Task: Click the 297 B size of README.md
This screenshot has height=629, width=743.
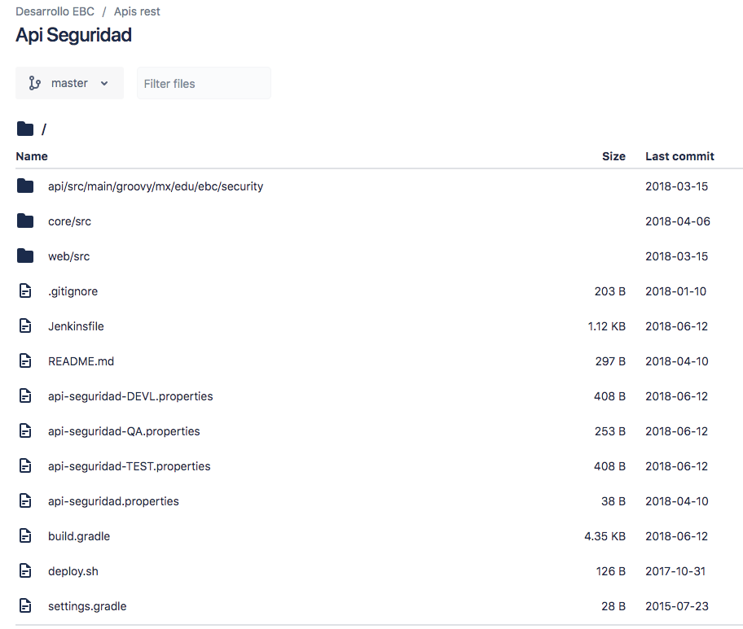Action: tap(610, 361)
